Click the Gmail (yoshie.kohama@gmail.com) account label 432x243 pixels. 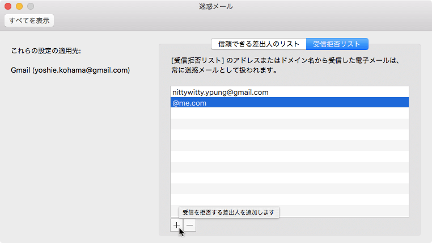[70, 70]
